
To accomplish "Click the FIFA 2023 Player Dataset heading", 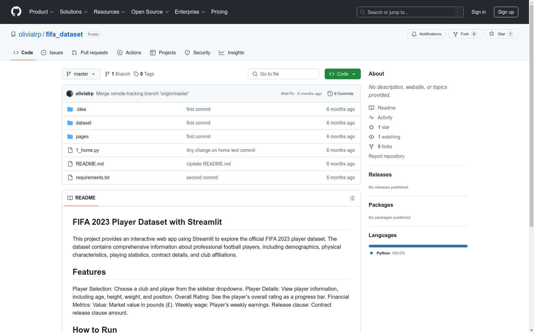I will coord(147,222).
